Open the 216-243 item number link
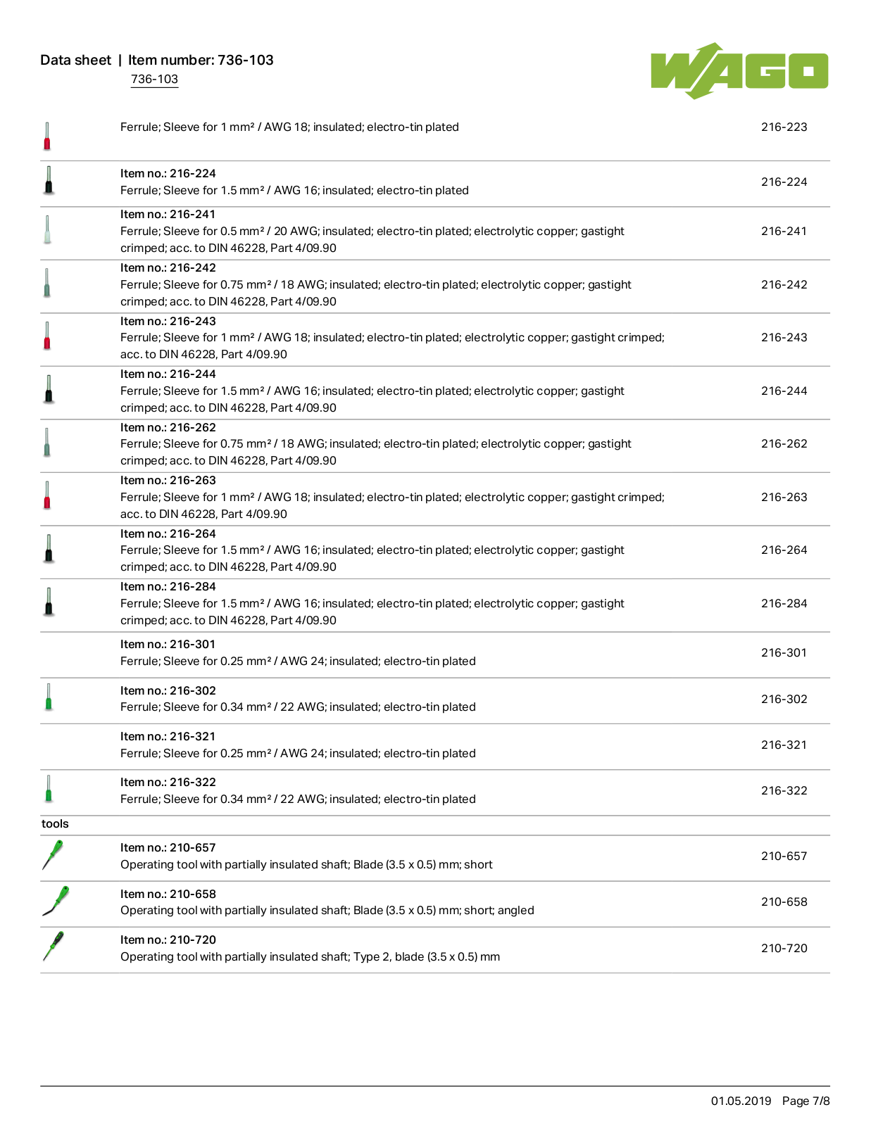Image resolution: width=871 pixels, height=1126 pixels. click(784, 338)
